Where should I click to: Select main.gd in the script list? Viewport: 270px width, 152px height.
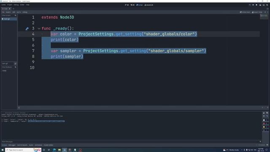(9, 19)
